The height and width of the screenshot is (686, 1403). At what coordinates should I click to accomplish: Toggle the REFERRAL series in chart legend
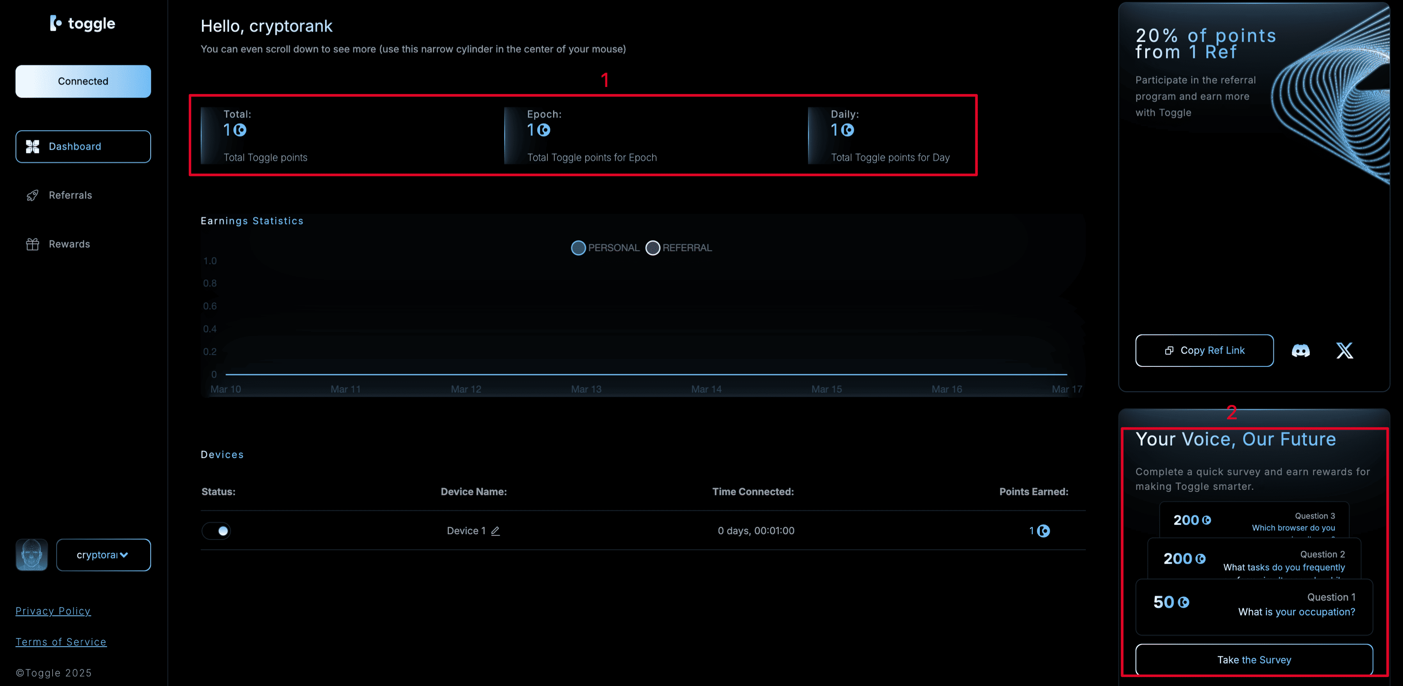679,248
